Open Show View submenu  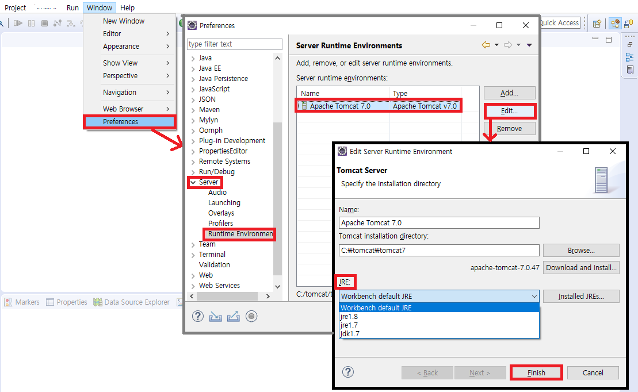tap(129, 63)
